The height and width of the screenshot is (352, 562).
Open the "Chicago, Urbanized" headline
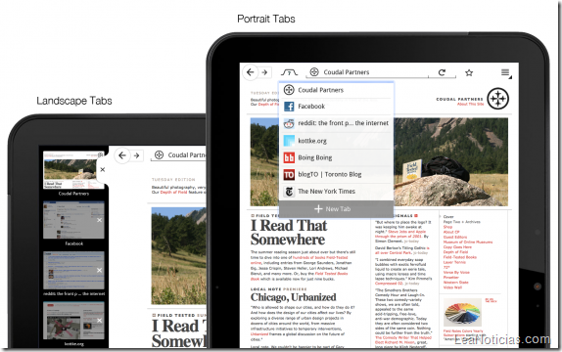pyautogui.click(x=293, y=297)
